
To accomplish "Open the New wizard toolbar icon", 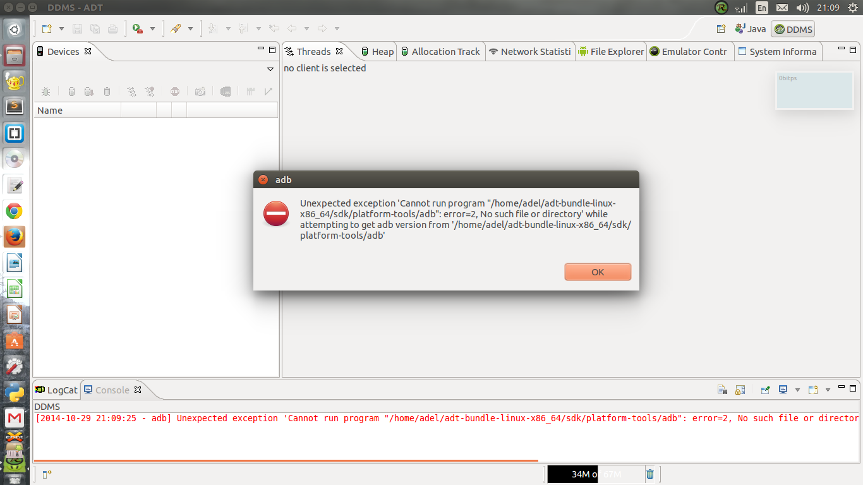I will coord(47,28).
